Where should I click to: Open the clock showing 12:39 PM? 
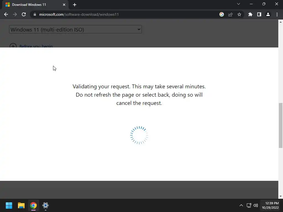[x=270, y=205]
